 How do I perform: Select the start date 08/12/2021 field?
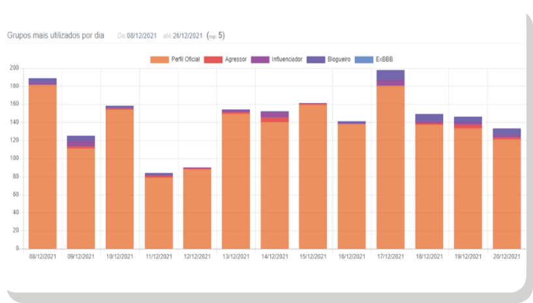point(142,36)
